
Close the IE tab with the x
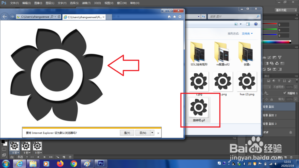click(x=103, y=17)
